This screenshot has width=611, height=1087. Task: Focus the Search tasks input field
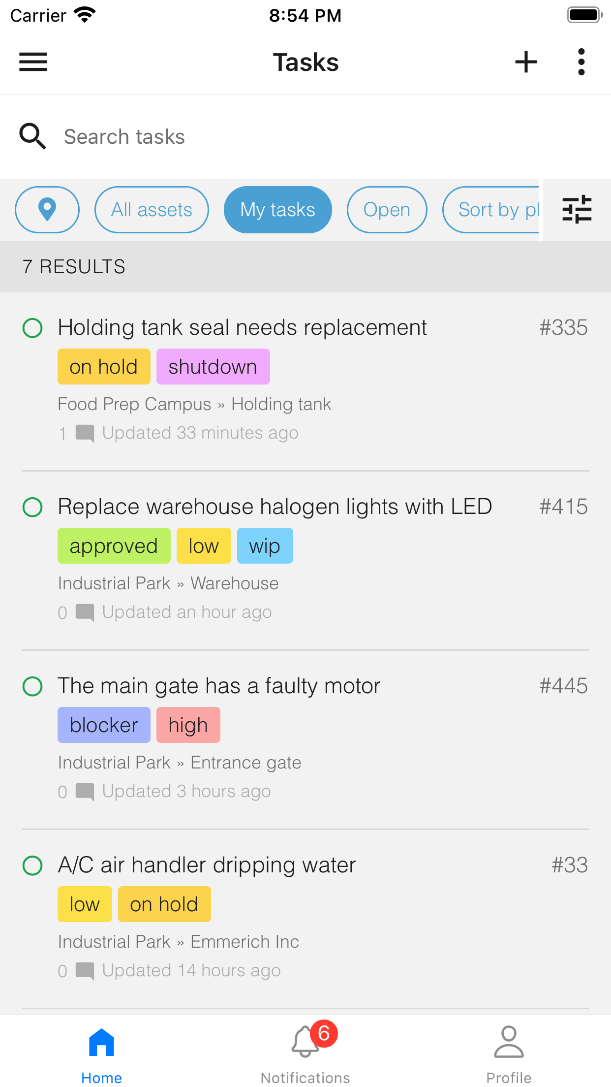pos(295,137)
